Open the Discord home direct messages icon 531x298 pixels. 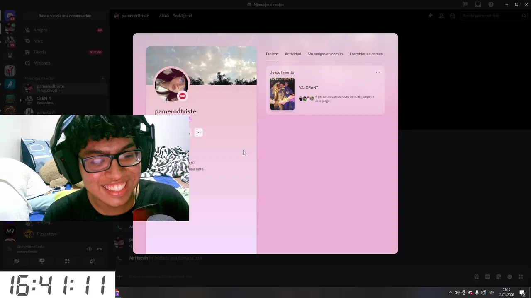(10, 16)
